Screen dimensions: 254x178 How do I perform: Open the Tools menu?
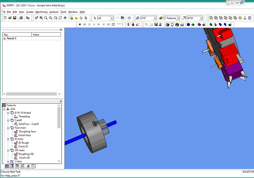[x=63, y=12]
